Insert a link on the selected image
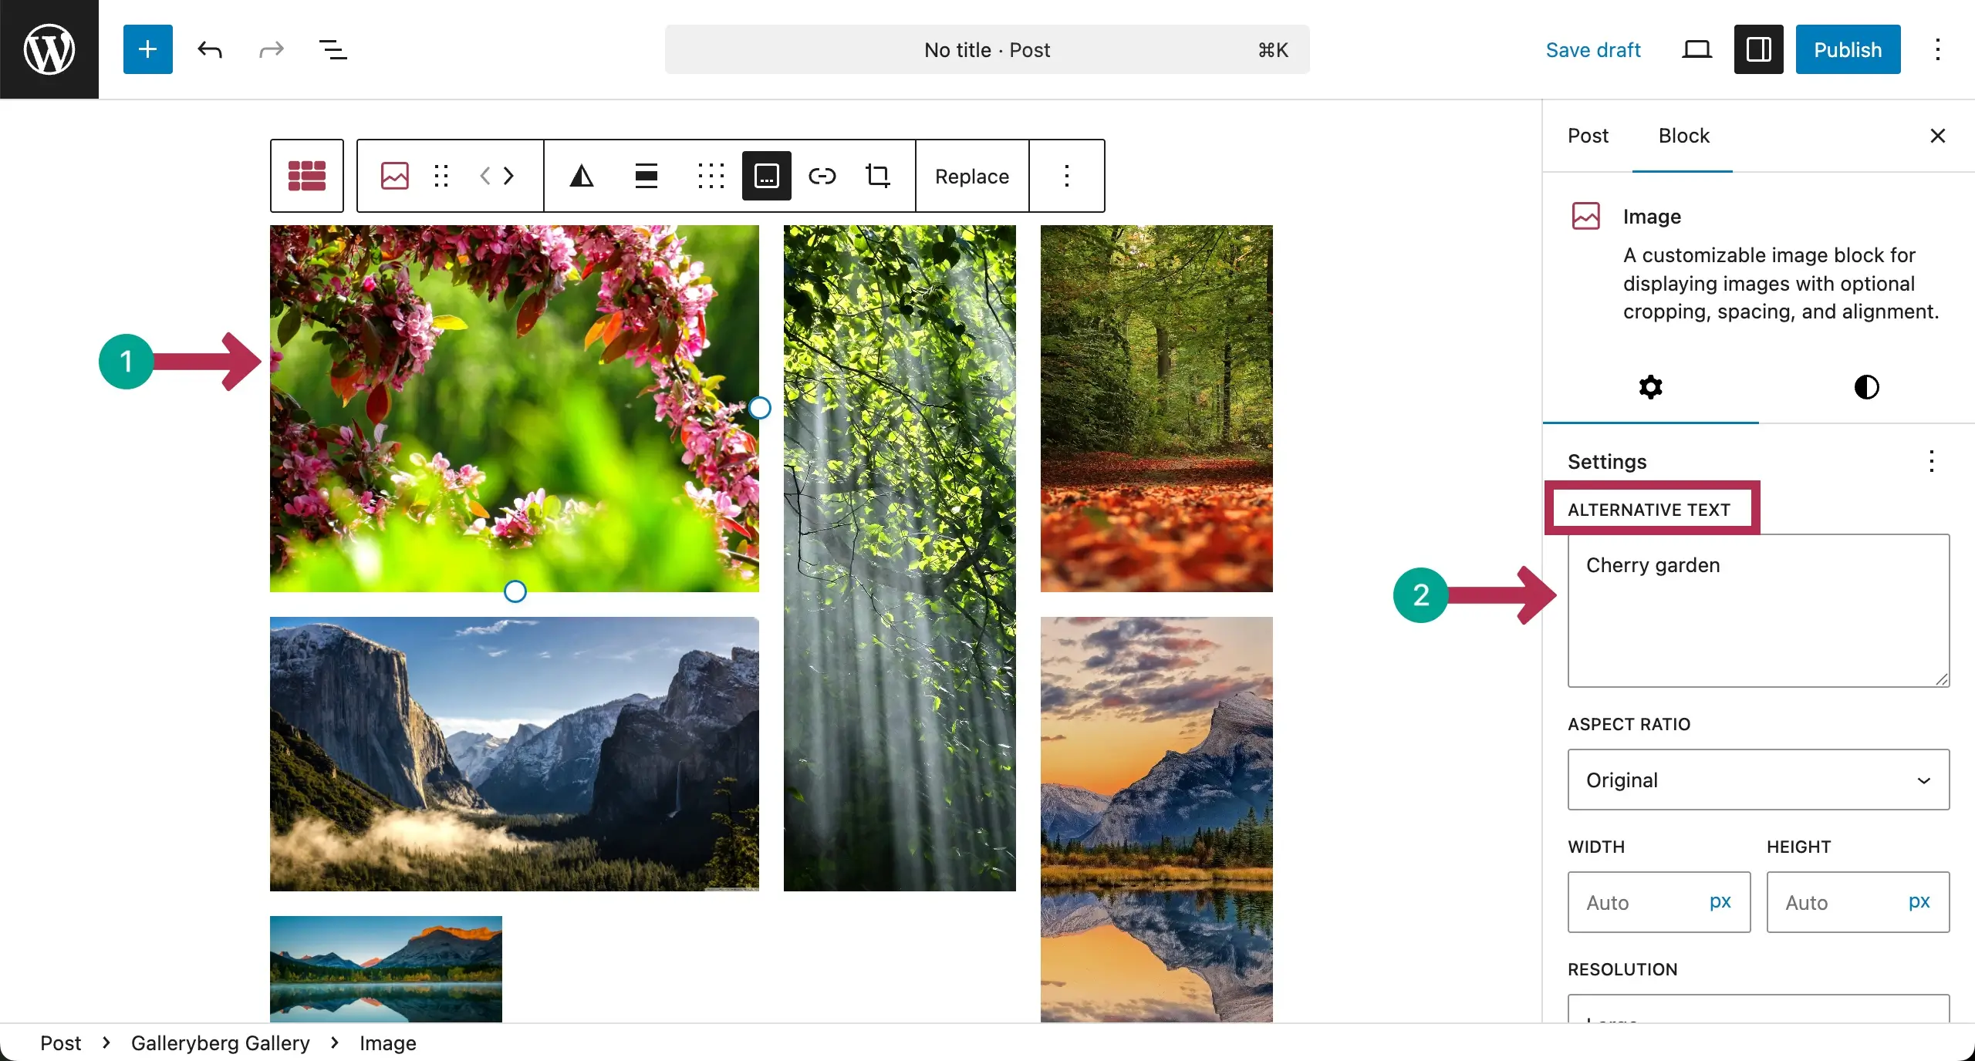The image size is (1975, 1061). coord(822,176)
